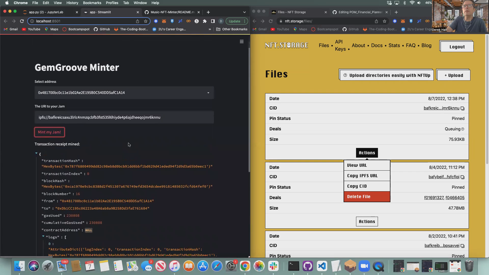
Task: Open GitHub Desktop from the Dock
Action: tap(308, 266)
